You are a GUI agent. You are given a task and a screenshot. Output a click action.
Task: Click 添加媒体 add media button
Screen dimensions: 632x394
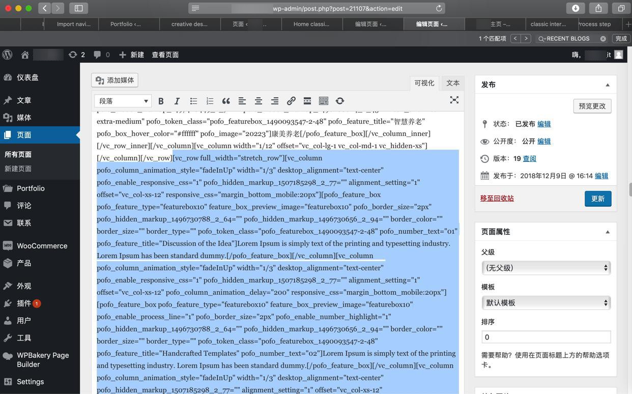pos(115,80)
